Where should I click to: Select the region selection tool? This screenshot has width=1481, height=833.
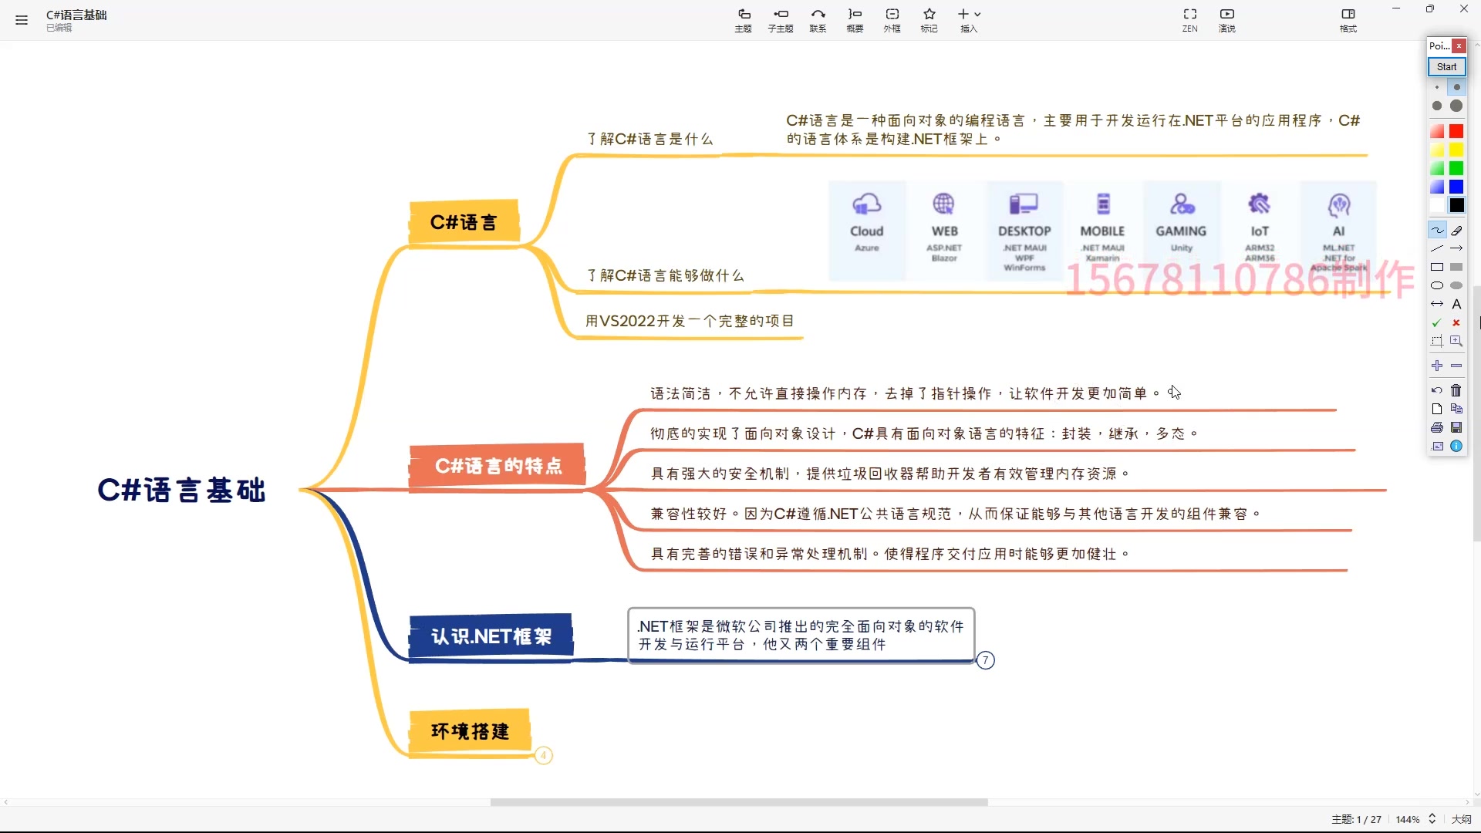pos(1437,341)
